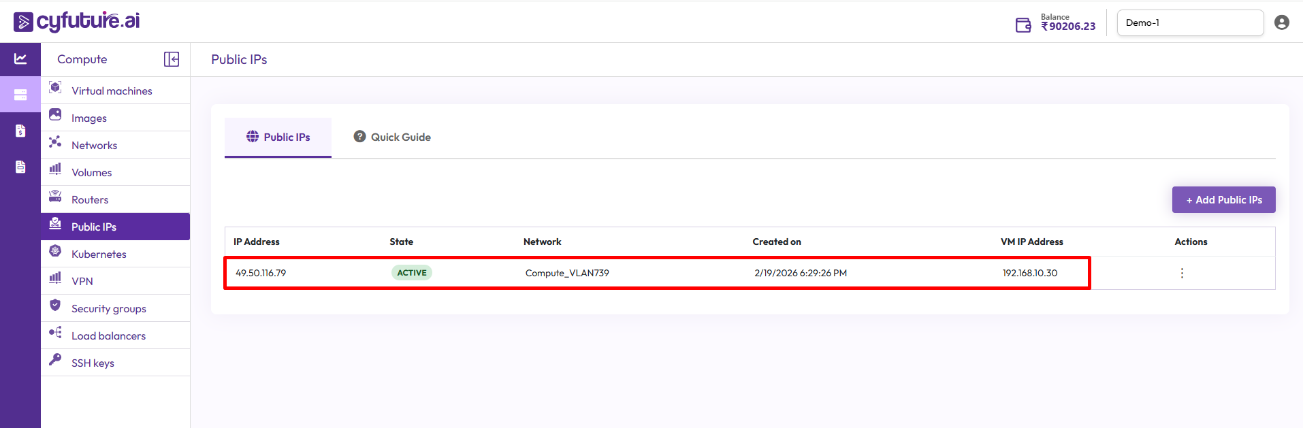Open the billing invoice icon in left rail
The height and width of the screenshot is (428, 1303).
tap(20, 131)
